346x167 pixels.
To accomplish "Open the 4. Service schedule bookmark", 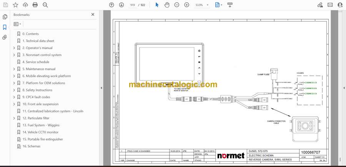I will [36, 62].
